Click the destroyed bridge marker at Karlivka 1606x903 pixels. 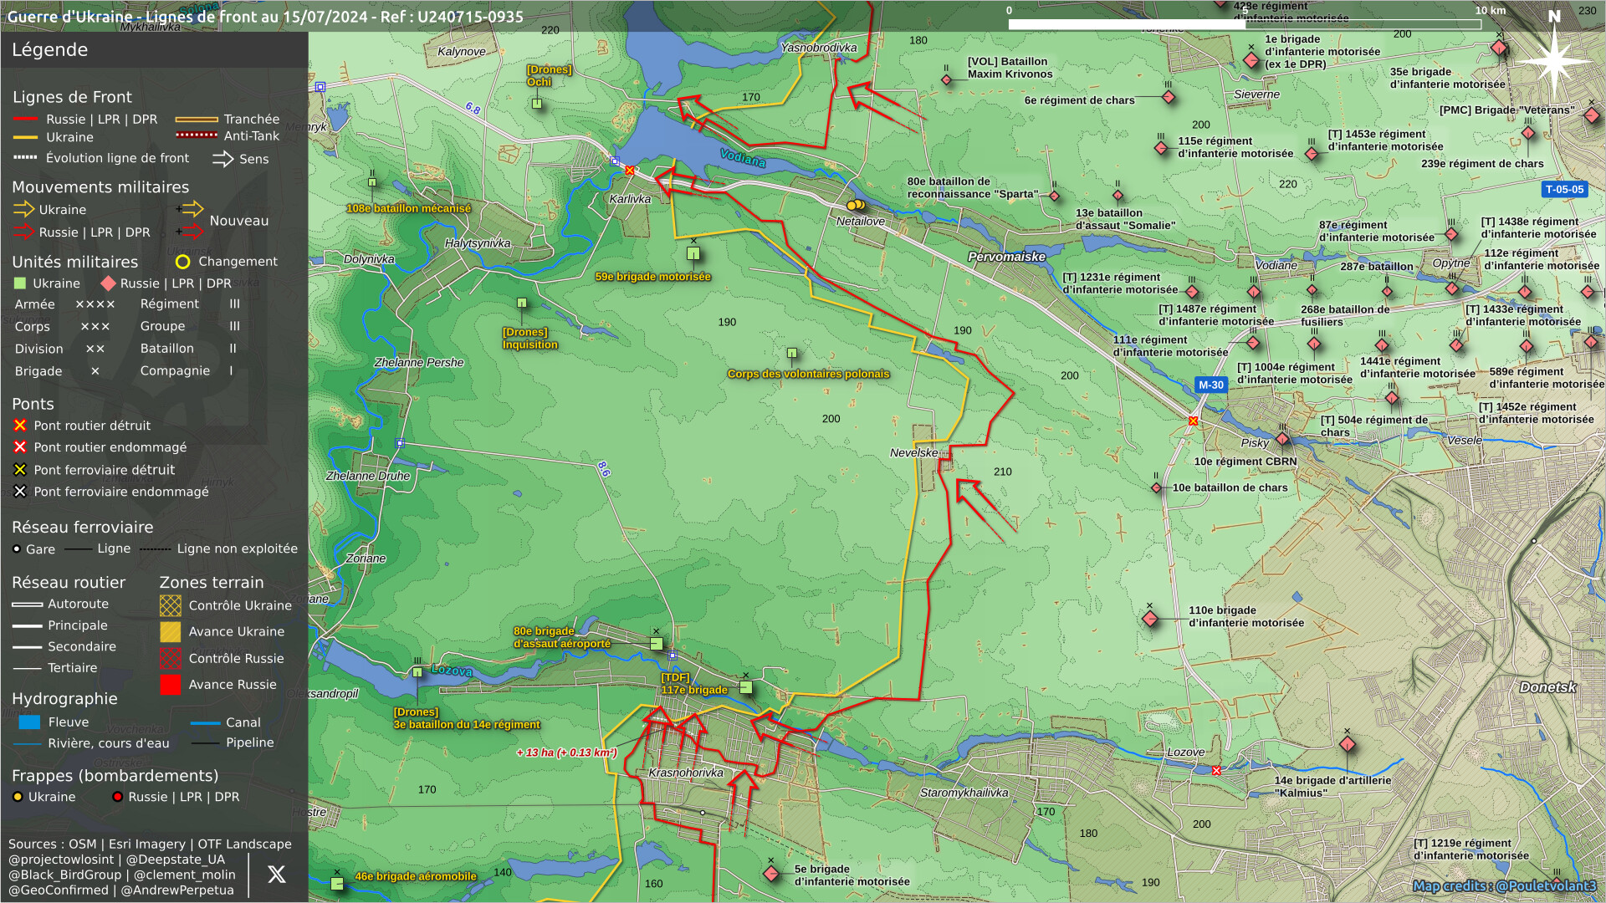[630, 171]
